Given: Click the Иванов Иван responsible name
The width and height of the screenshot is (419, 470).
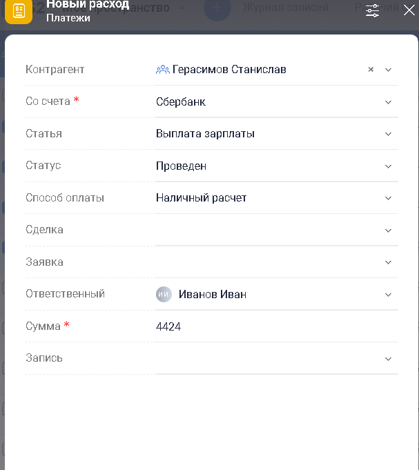Looking at the screenshot, I should [x=213, y=295].
